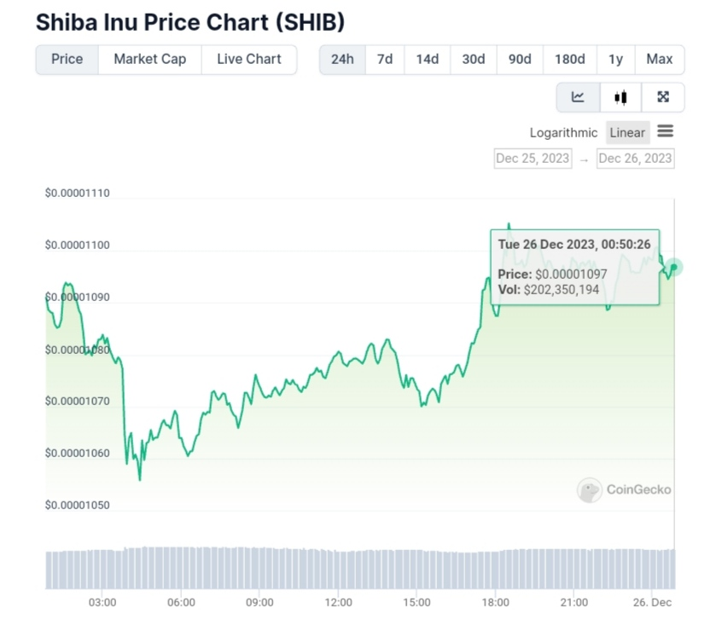Select the Linear scale option
This screenshot has height=620, width=722.
pyautogui.click(x=627, y=132)
